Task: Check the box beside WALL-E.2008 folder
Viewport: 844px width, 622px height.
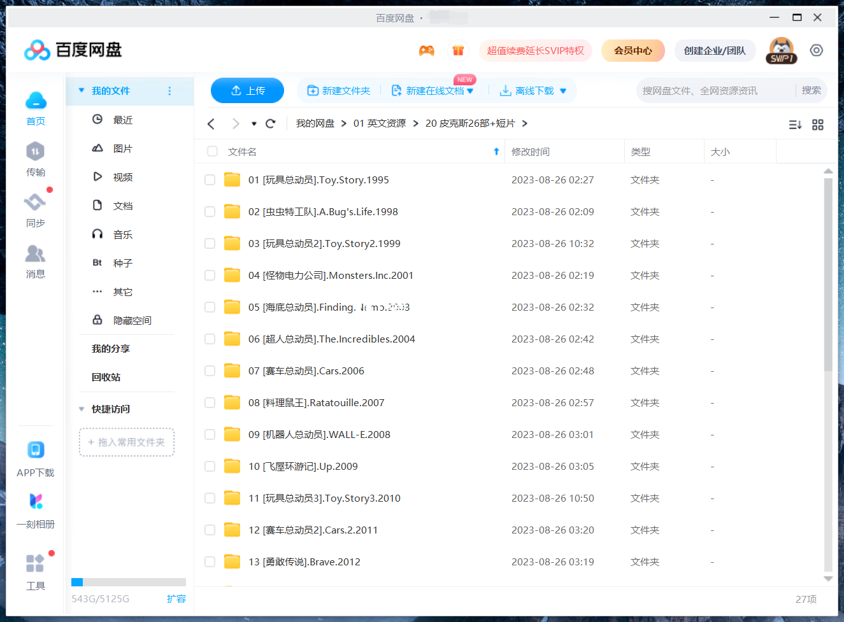Action: click(210, 434)
